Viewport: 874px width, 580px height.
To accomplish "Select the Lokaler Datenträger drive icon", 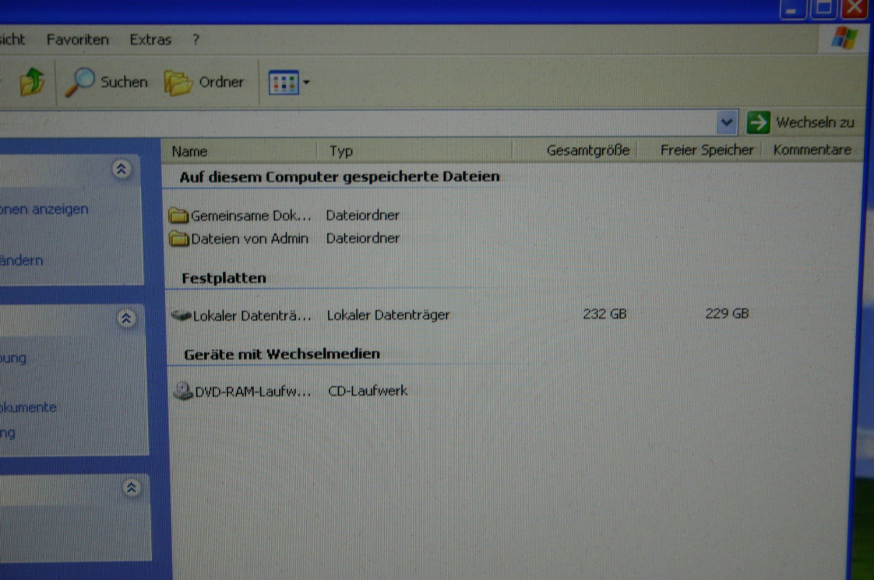I will (x=182, y=315).
